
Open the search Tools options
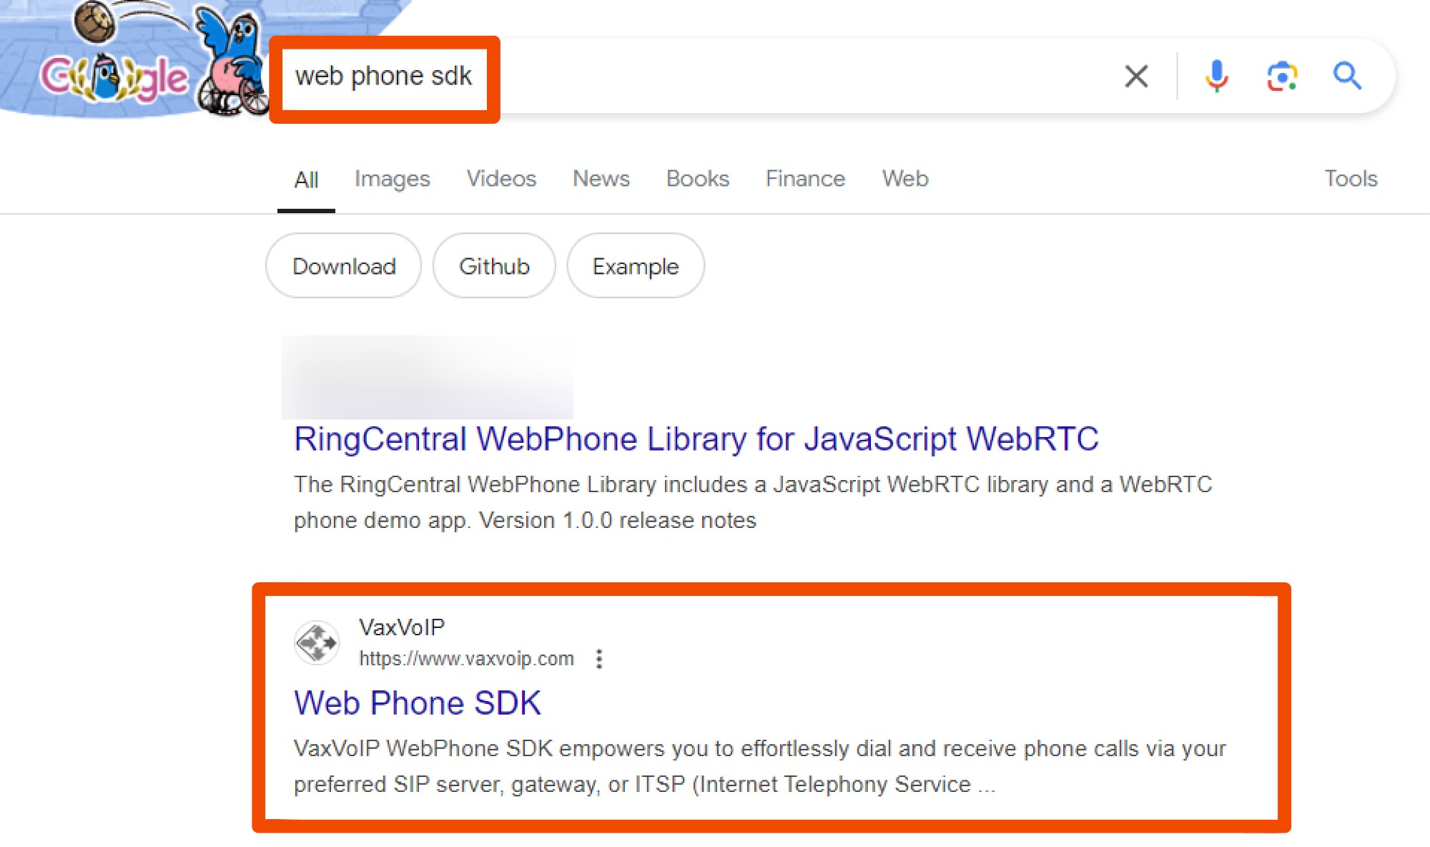pos(1351,179)
